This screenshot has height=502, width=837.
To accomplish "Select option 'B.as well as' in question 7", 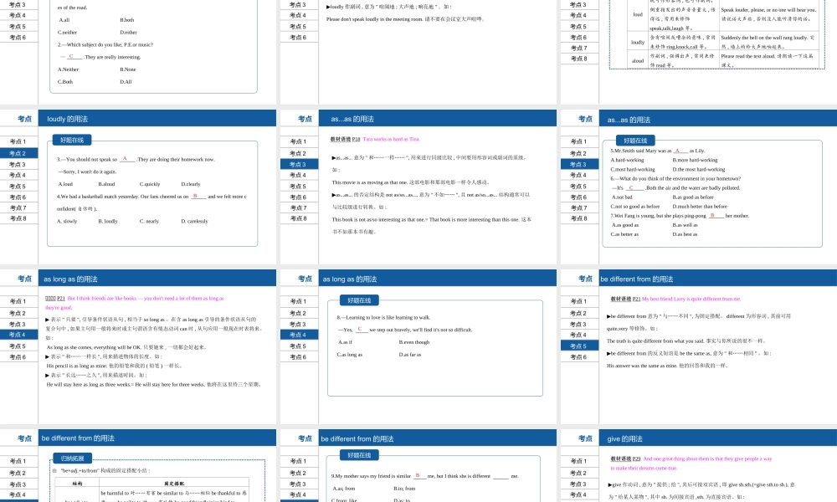I will click(685, 225).
